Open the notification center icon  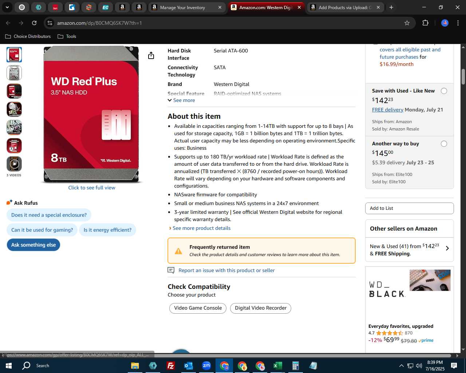pos(454,366)
